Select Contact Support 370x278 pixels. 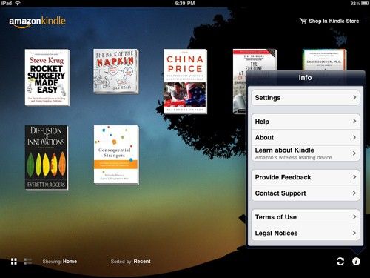(x=306, y=193)
